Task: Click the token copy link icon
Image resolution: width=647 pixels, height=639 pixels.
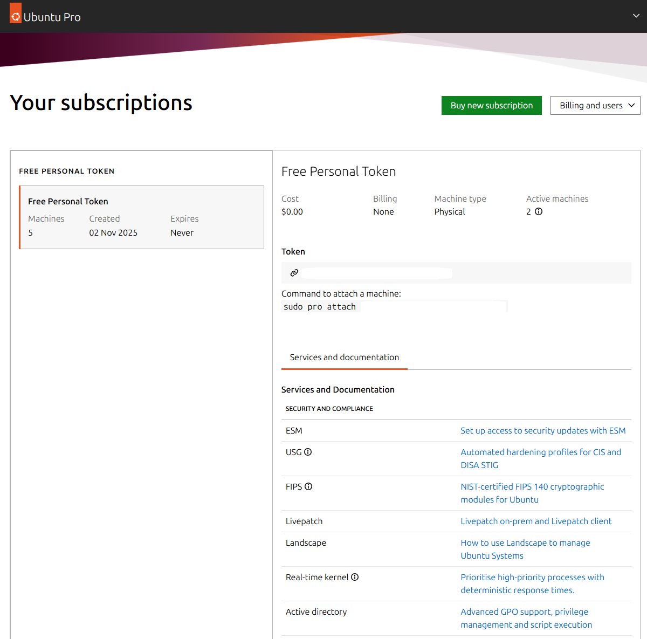Action: (294, 273)
